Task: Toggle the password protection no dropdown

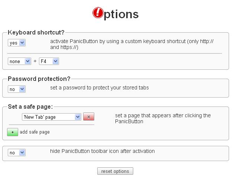Action: tap(17, 89)
